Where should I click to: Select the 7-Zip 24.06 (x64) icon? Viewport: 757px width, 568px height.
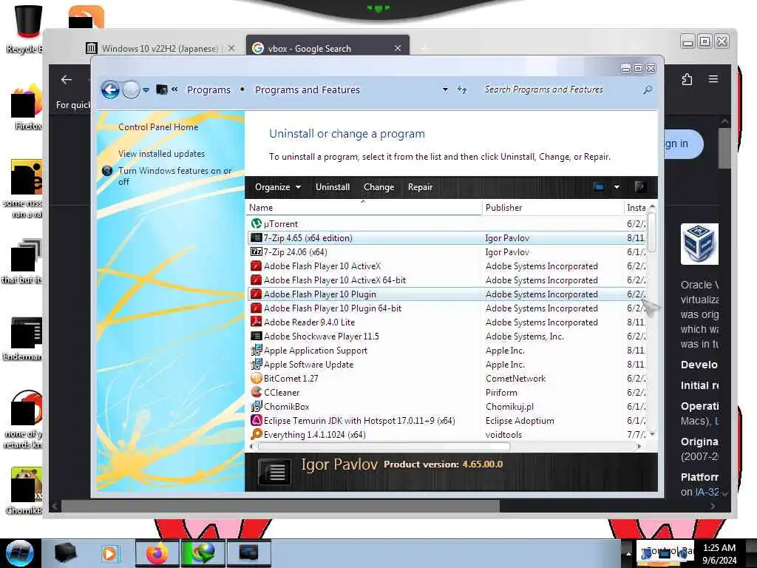pos(256,251)
